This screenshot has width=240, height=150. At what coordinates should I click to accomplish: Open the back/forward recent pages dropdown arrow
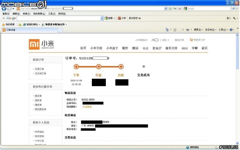pyautogui.click(x=13, y=9)
